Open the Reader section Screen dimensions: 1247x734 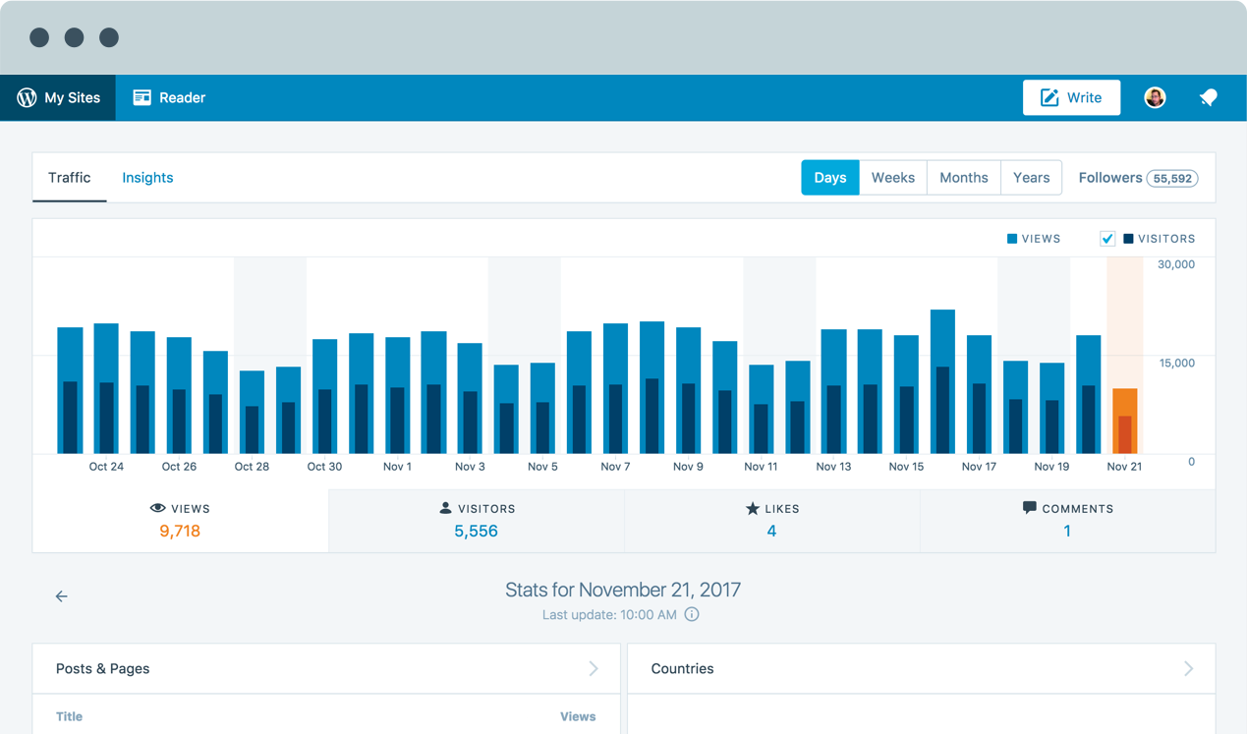click(169, 97)
